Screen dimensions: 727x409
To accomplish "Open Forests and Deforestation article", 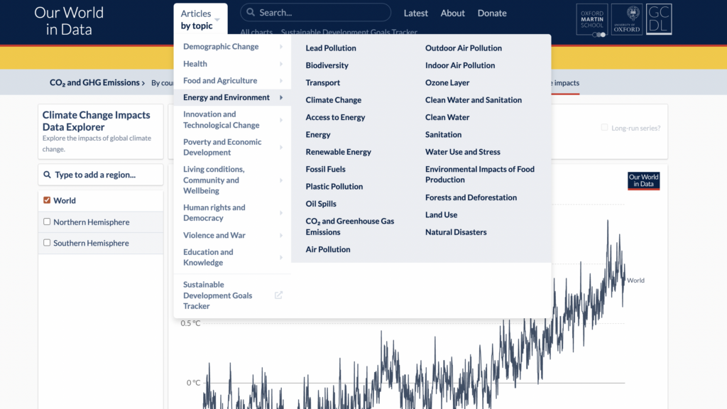I will pyautogui.click(x=471, y=197).
